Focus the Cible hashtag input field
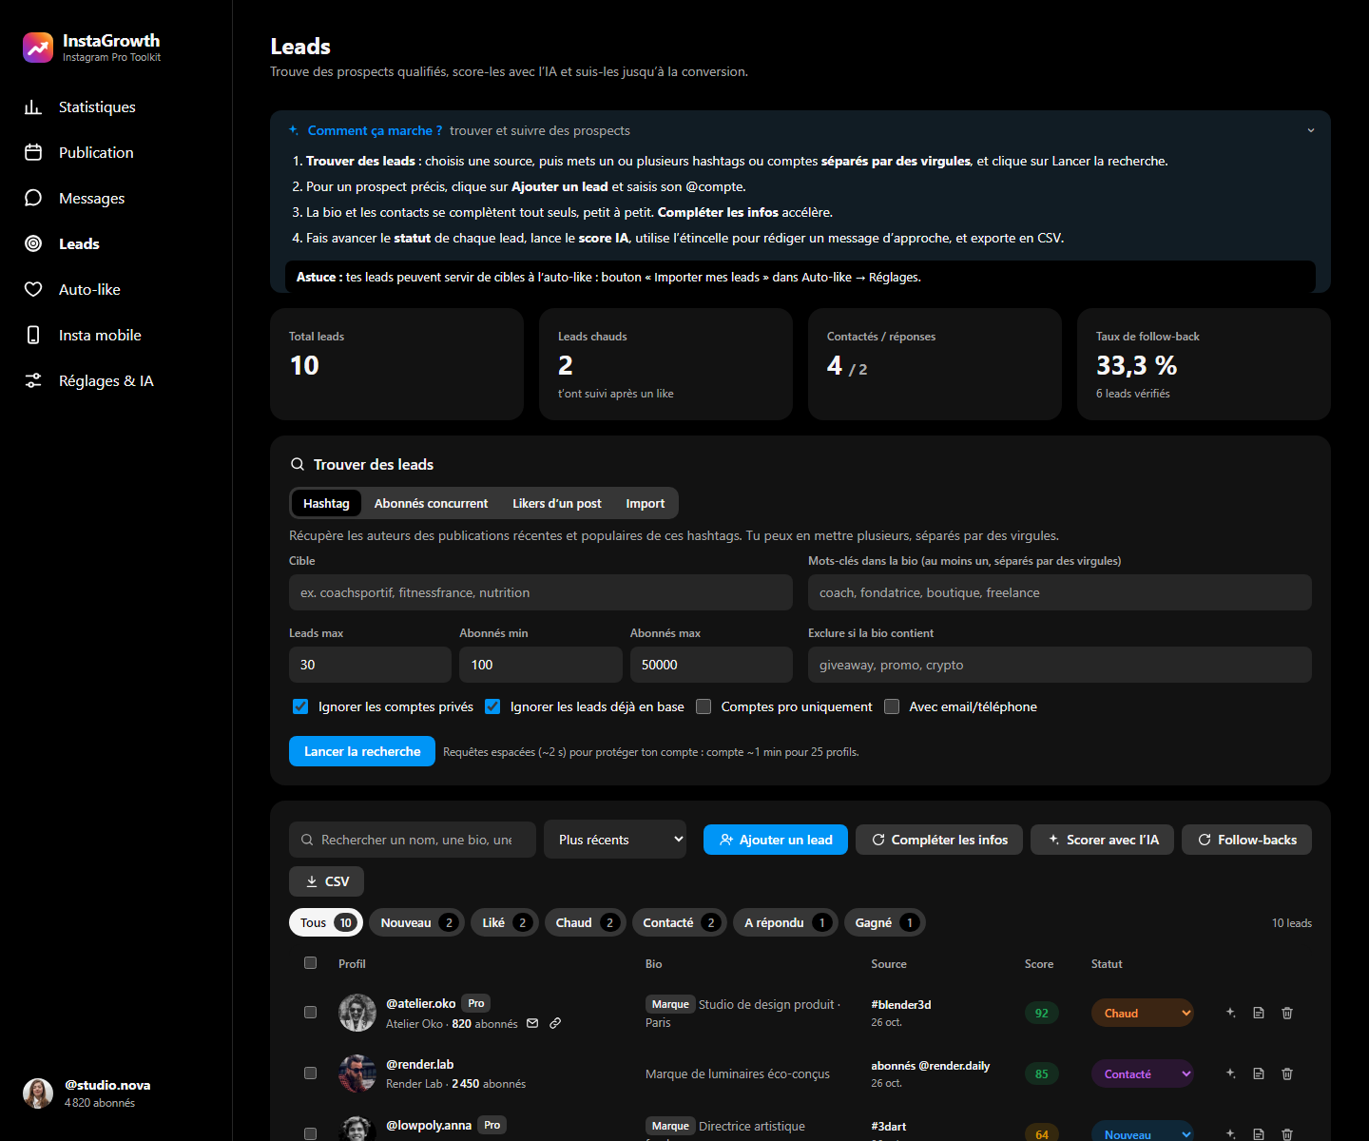 coord(541,592)
